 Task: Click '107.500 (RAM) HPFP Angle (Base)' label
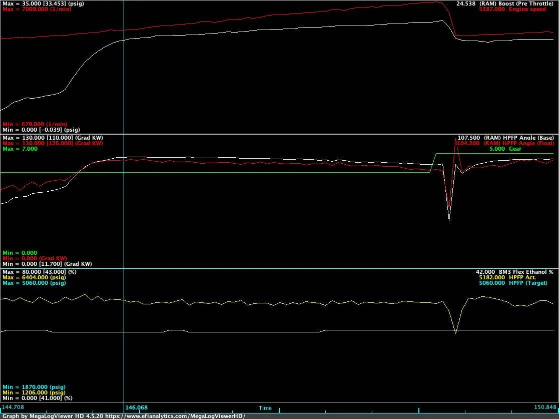tap(505, 138)
